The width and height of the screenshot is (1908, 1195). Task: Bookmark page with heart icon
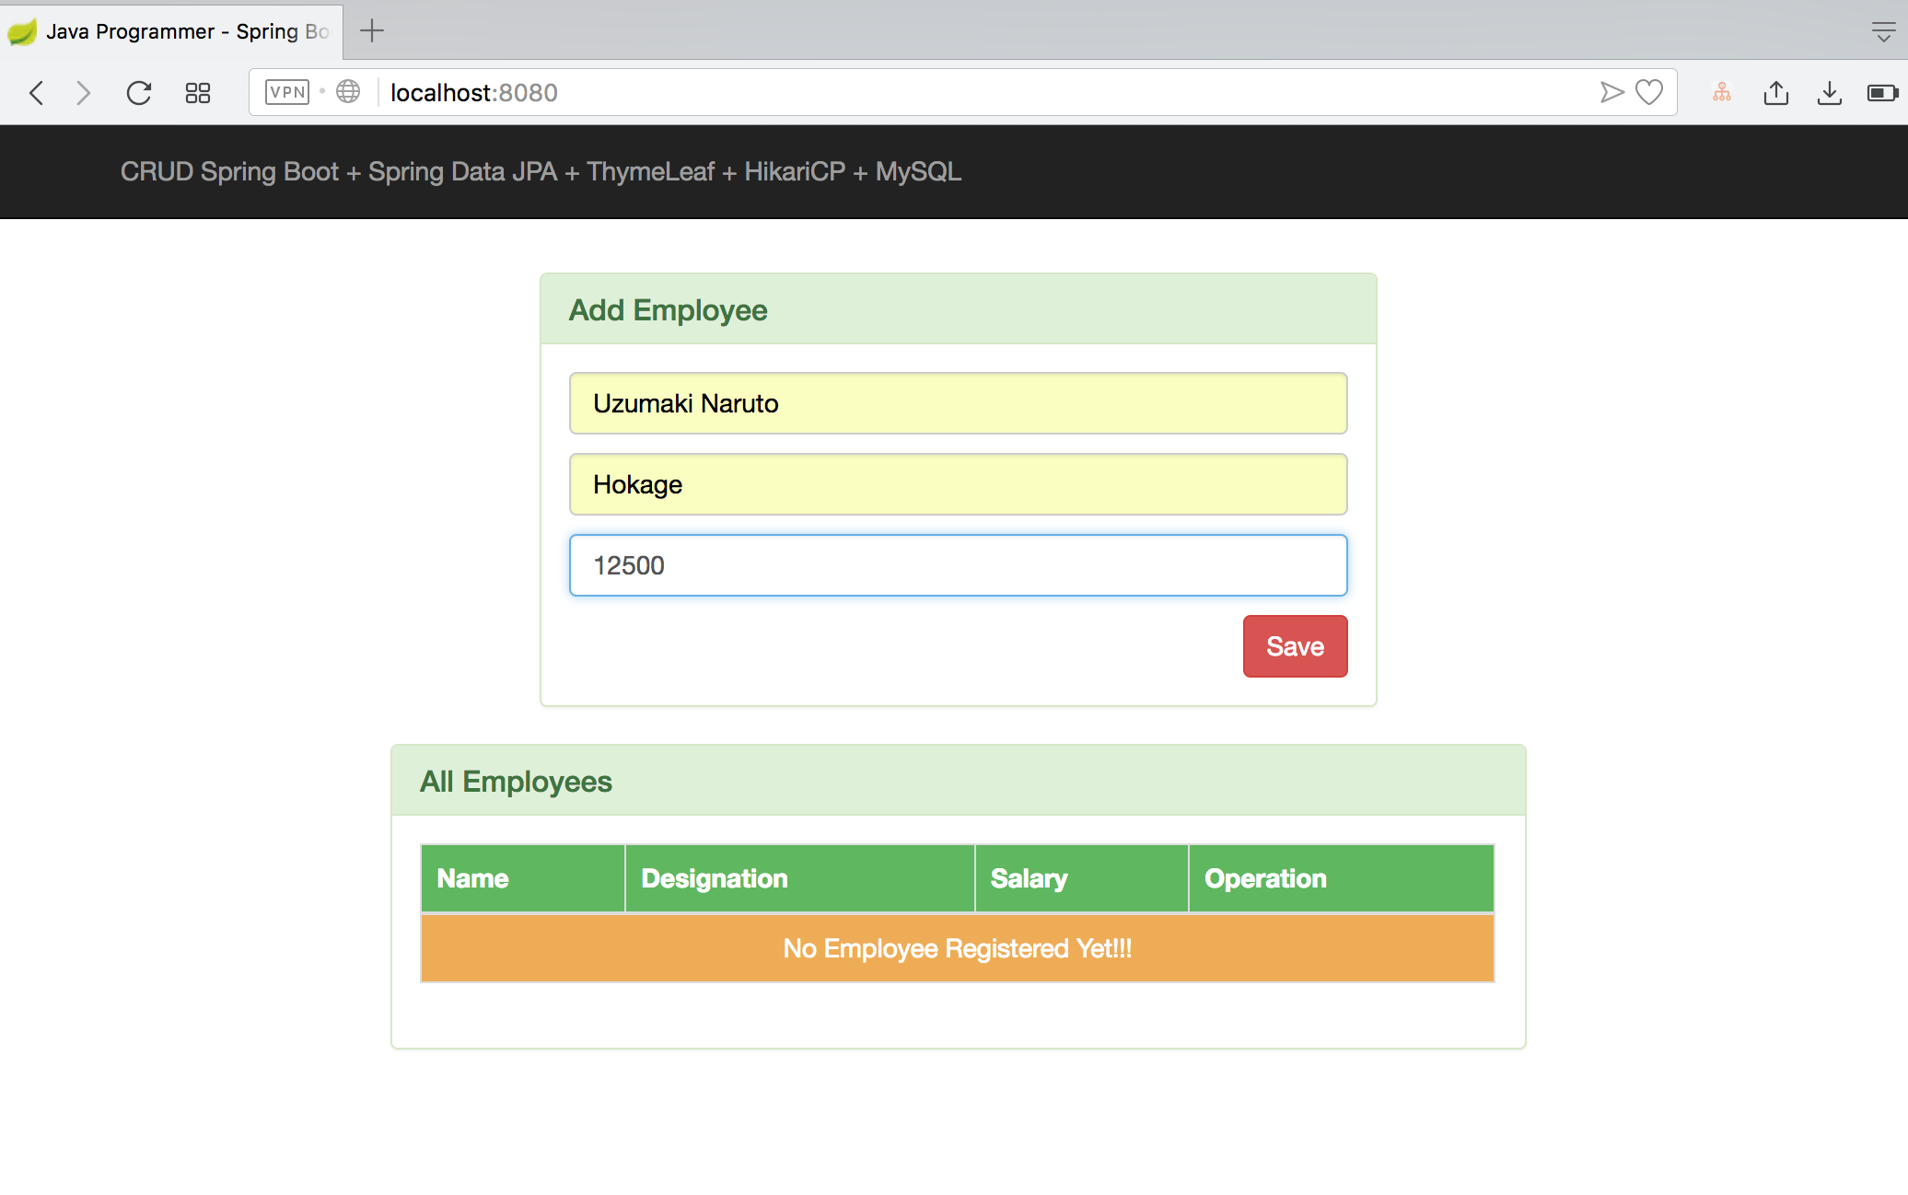pos(1649,92)
